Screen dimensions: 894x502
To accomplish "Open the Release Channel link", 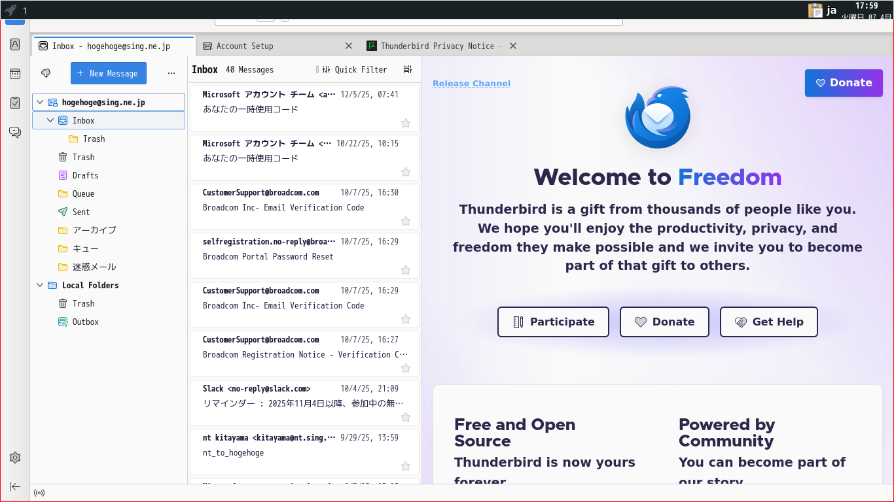I will [x=471, y=83].
